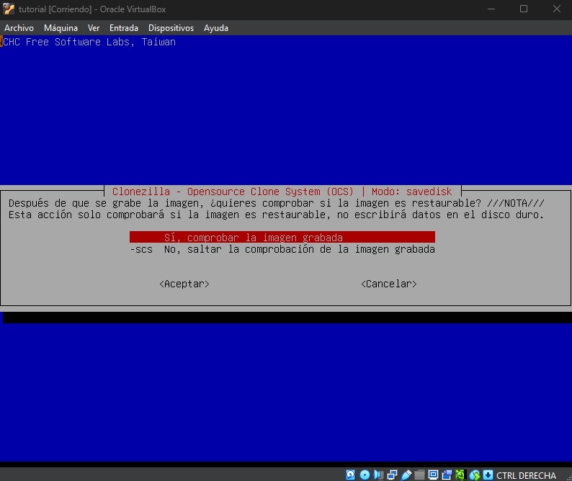This screenshot has height=481, width=572.
Task: Click the 'CTRL DERECHA' host key label
Action: [x=526, y=475]
